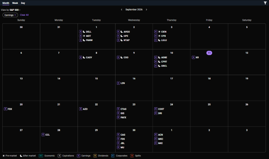Open the filter funnel icon
The height and width of the screenshot is (159, 269).
(x=265, y=3)
